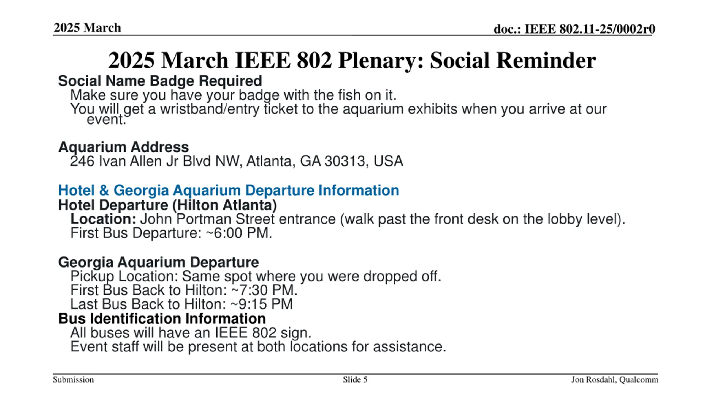Screen dimensions: 705x396
Task: Select the Social Name Badge Required heading
Action: [160, 81]
